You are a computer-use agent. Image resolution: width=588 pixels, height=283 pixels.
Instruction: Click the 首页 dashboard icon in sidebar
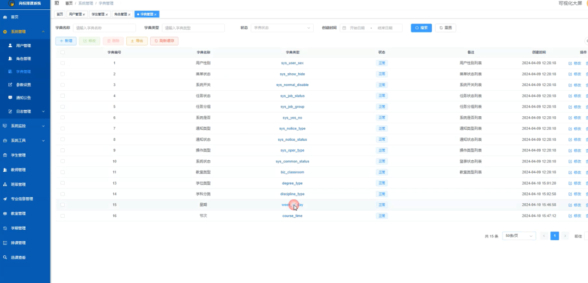[x=5, y=17]
